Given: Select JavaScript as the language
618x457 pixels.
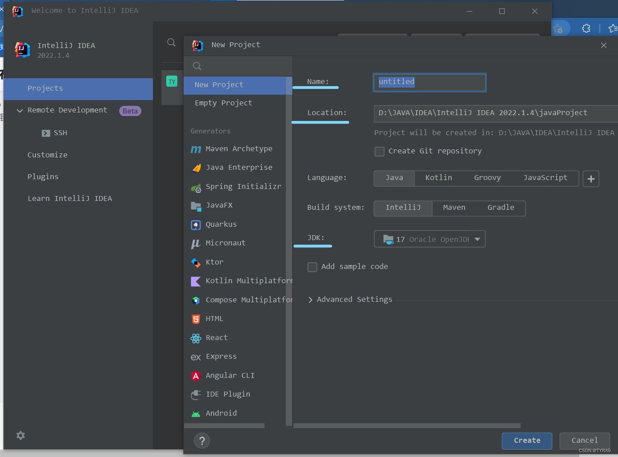Looking at the screenshot, I should [545, 178].
